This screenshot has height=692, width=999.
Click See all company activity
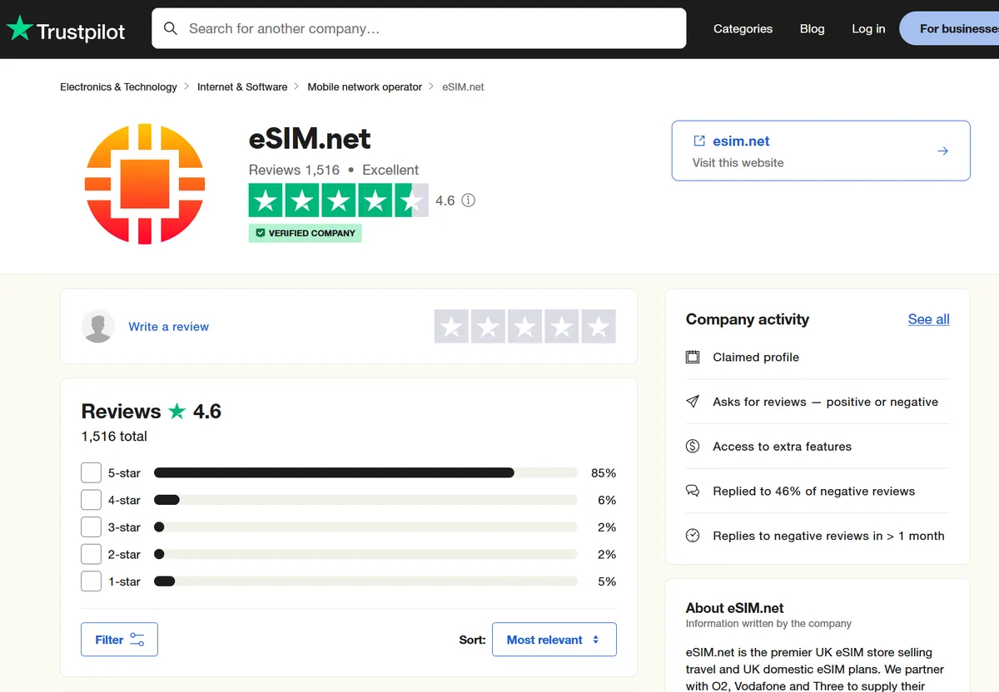click(929, 319)
